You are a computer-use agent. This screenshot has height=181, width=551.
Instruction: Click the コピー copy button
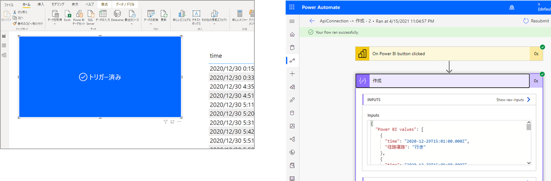[x=19, y=18]
